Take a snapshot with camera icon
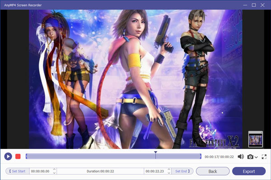Viewport: 271px width, 180px height. (x=250, y=157)
